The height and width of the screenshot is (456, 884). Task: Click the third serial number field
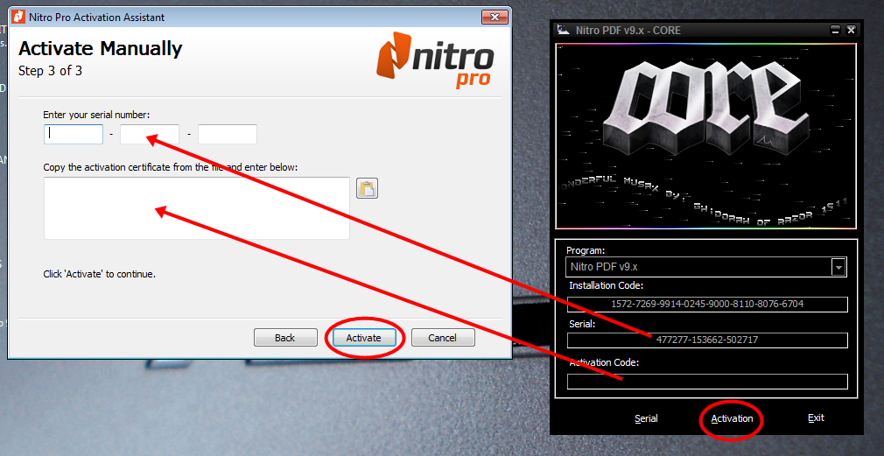[228, 134]
